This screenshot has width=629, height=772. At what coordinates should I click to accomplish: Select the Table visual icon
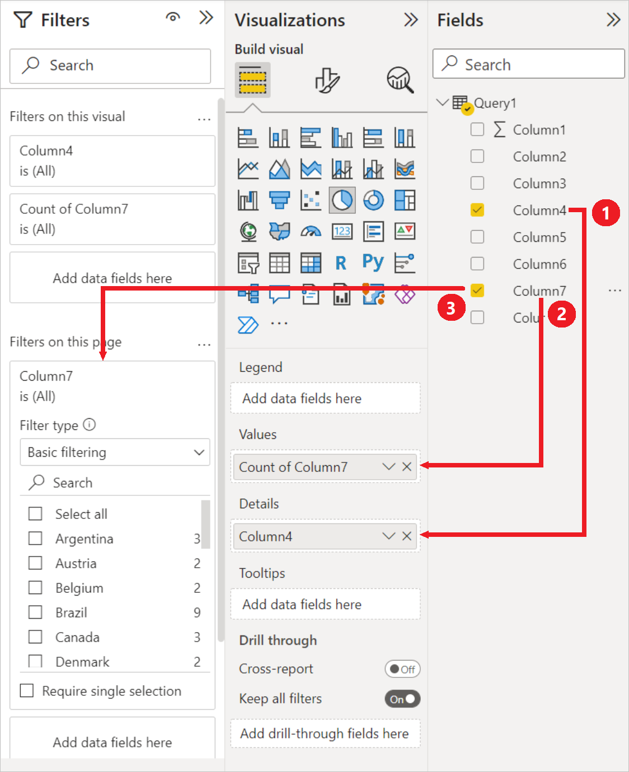[280, 263]
